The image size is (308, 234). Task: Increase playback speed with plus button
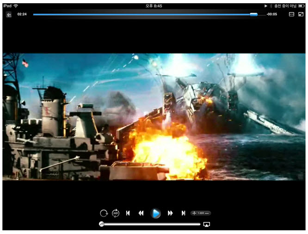coord(194,213)
